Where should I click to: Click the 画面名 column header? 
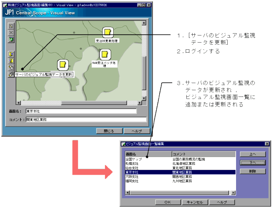pyautogui.click(x=148, y=154)
